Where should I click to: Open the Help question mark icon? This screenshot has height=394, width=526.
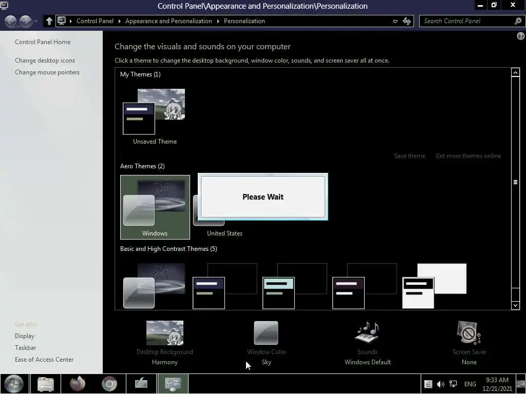[x=521, y=36]
